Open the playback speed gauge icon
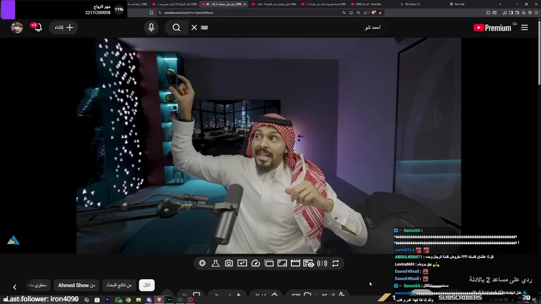Screen dimensions: 541x304 tap(255, 263)
